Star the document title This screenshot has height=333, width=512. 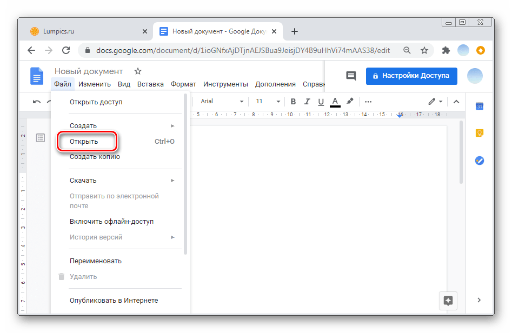click(138, 71)
